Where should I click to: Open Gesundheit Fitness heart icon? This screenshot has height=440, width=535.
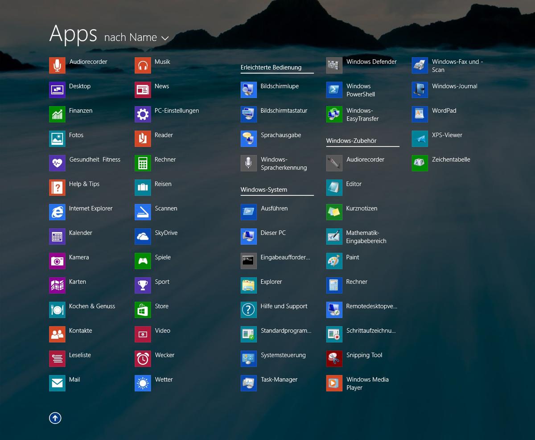57,164
